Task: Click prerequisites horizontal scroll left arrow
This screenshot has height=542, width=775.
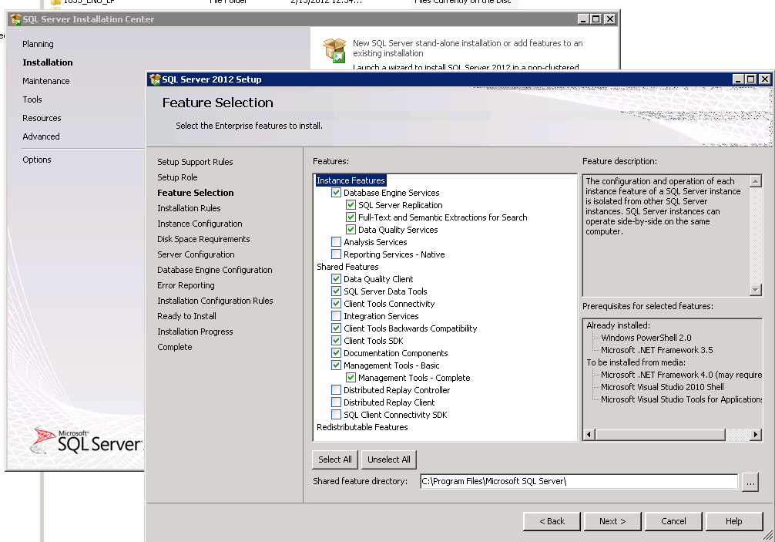Action: click(x=589, y=435)
